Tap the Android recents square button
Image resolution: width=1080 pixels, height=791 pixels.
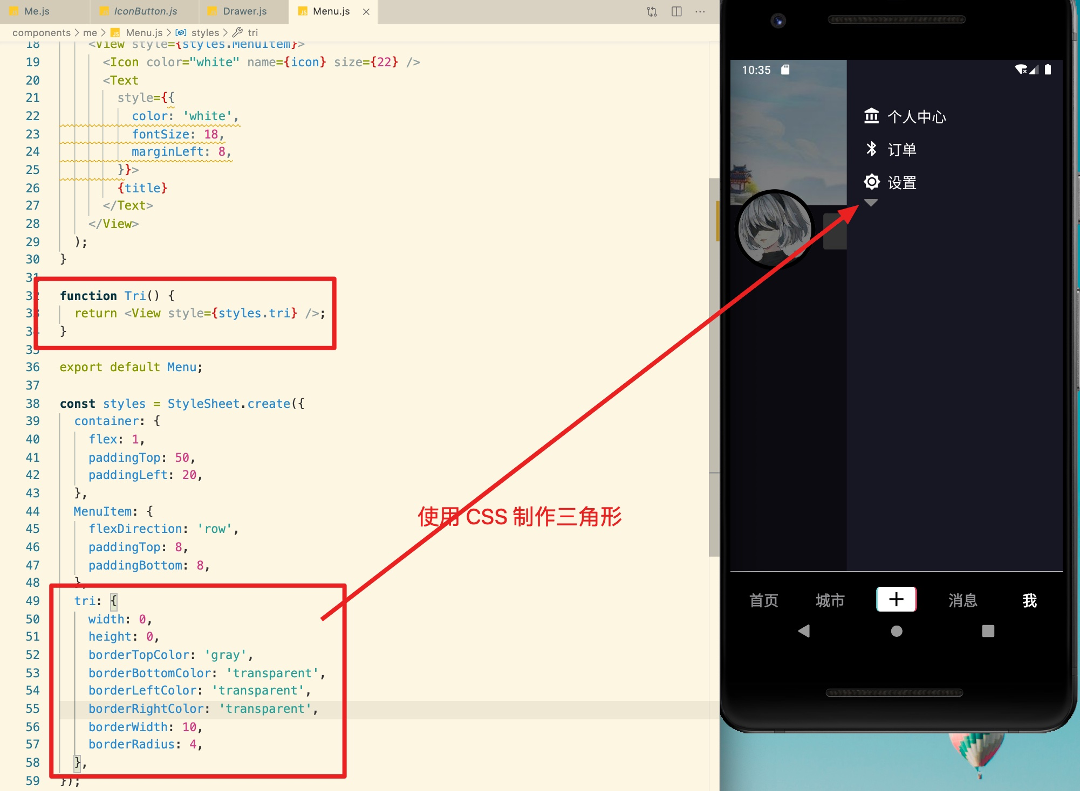pos(988,631)
